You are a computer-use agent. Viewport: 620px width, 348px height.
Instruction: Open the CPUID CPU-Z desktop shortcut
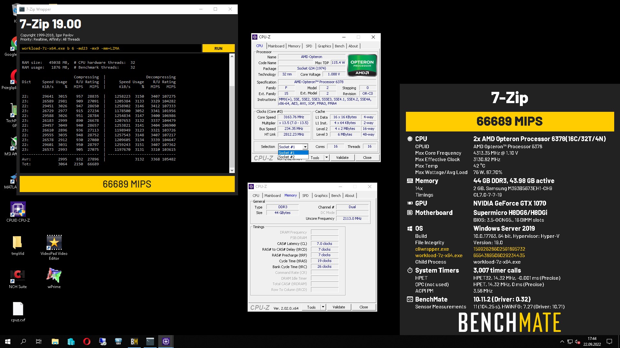pos(18,212)
